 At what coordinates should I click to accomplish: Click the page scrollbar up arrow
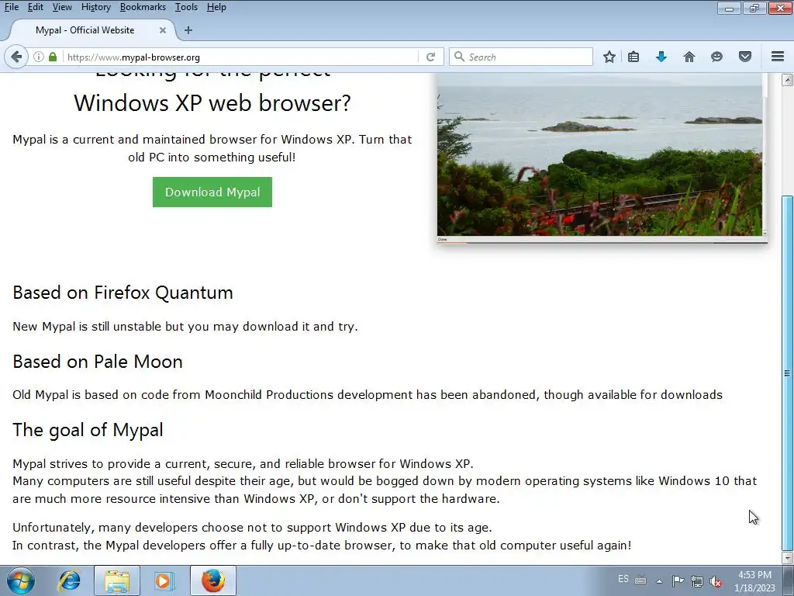coord(787,80)
